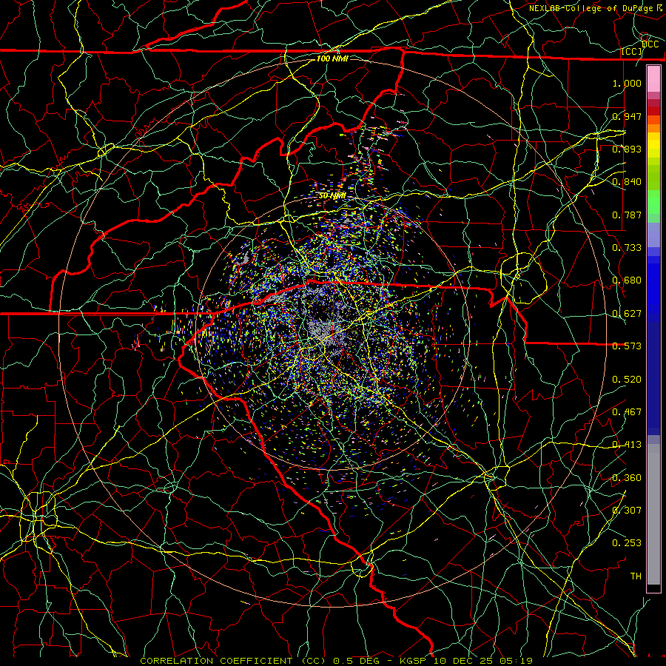Screen dimensions: 666x666
Task: Click the 05:19 timestamp in caption
Action: click(x=517, y=661)
